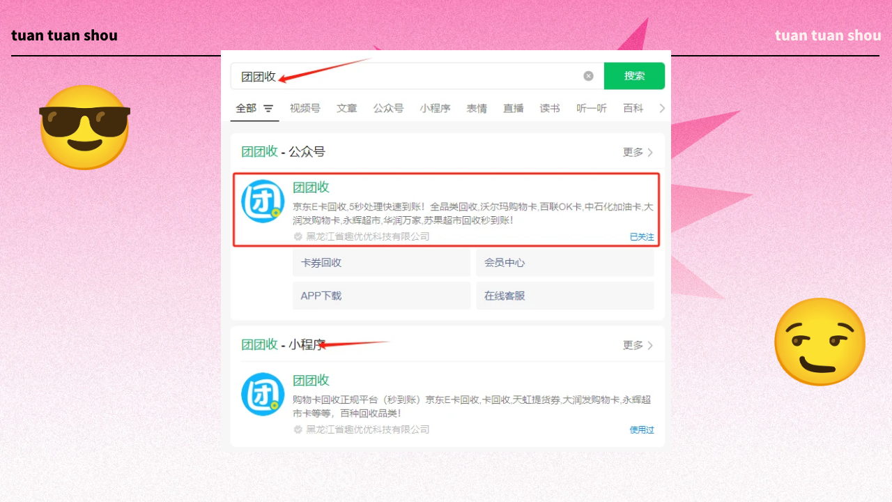
Task: Click 黑龙江省趣优优科技有限公司 under the 公众号 result
Action: 368,236
